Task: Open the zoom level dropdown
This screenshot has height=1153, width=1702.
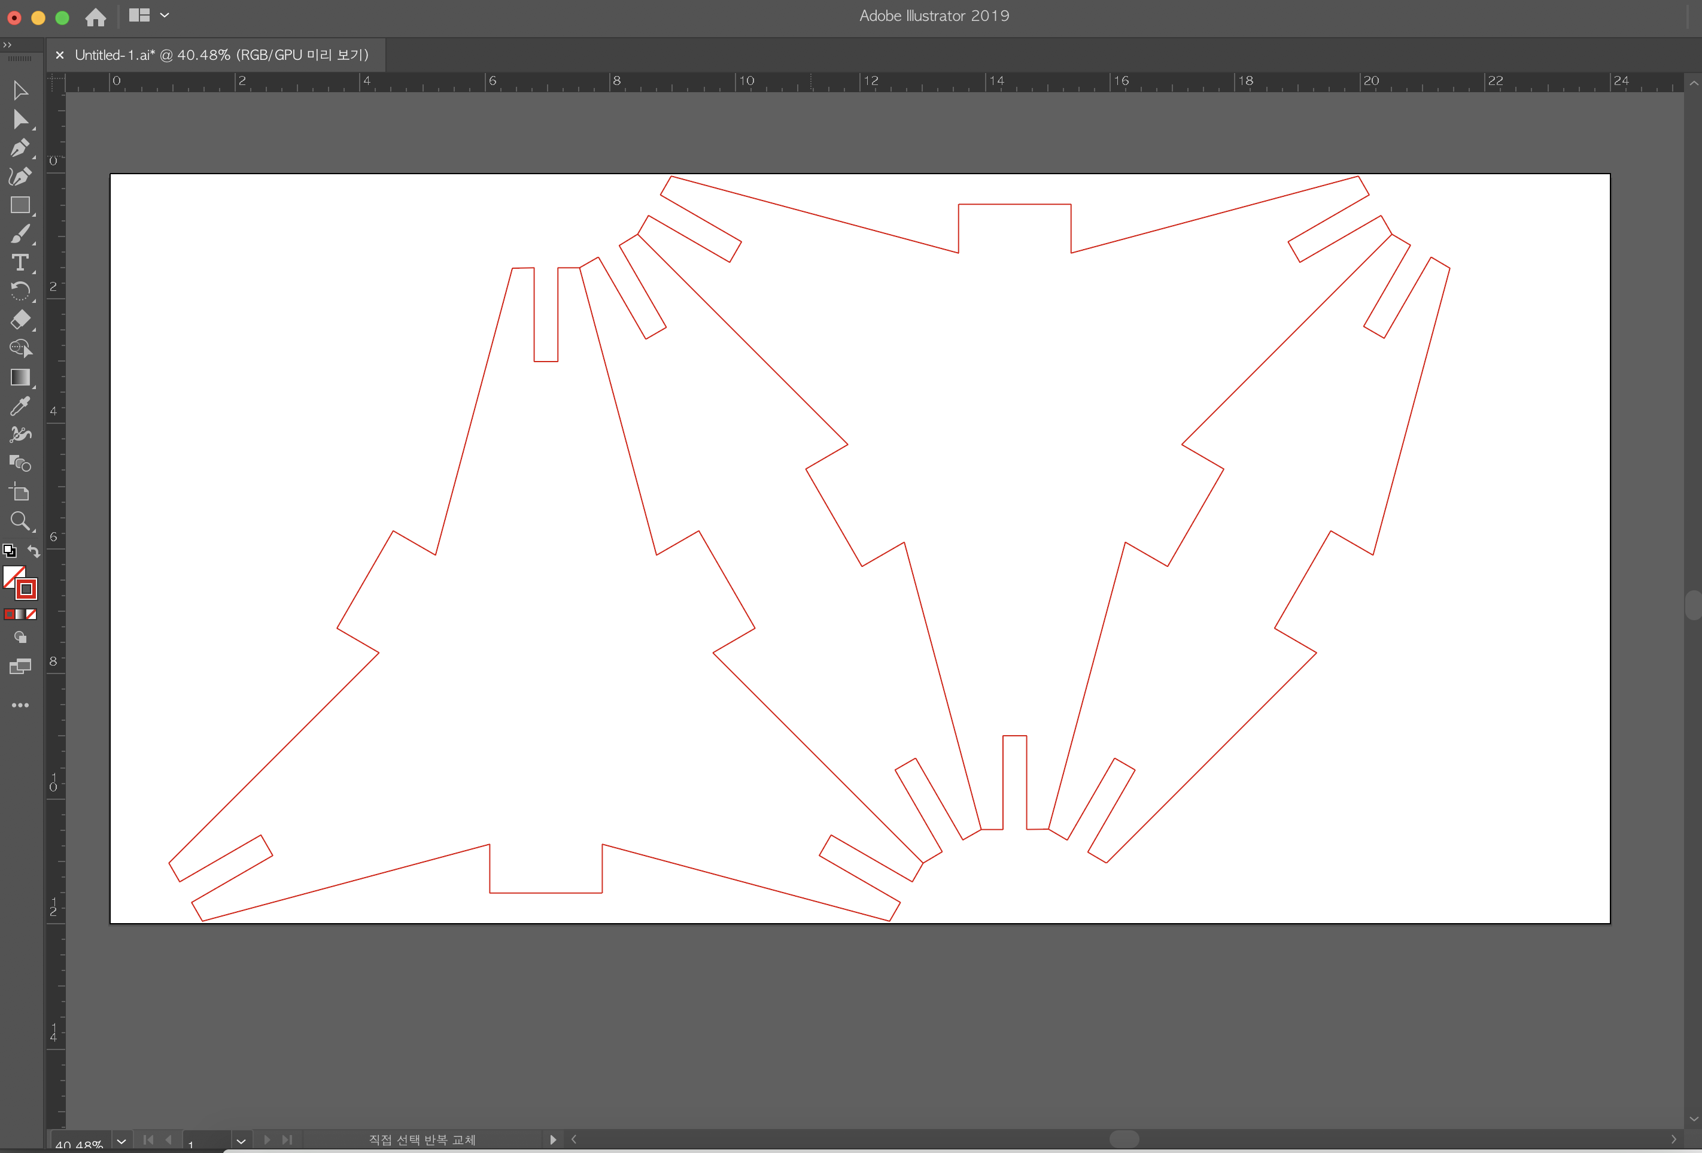Action: click(x=121, y=1140)
